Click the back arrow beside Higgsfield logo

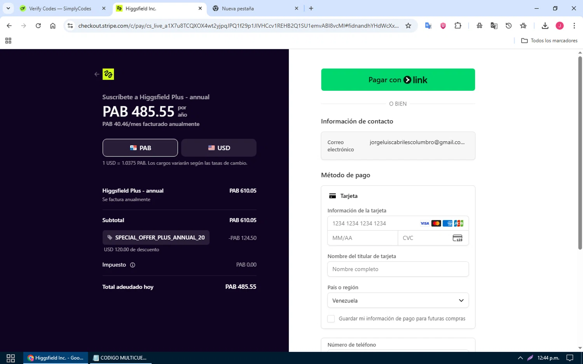[97, 74]
